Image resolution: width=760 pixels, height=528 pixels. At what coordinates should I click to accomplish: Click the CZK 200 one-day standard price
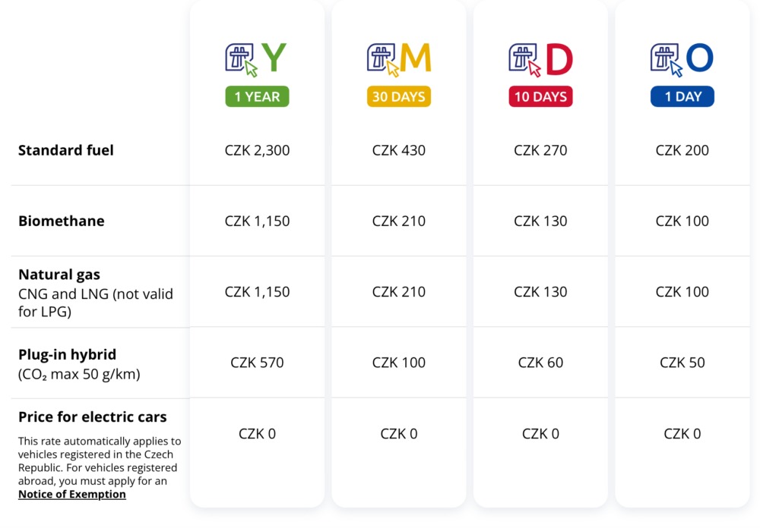(x=682, y=150)
